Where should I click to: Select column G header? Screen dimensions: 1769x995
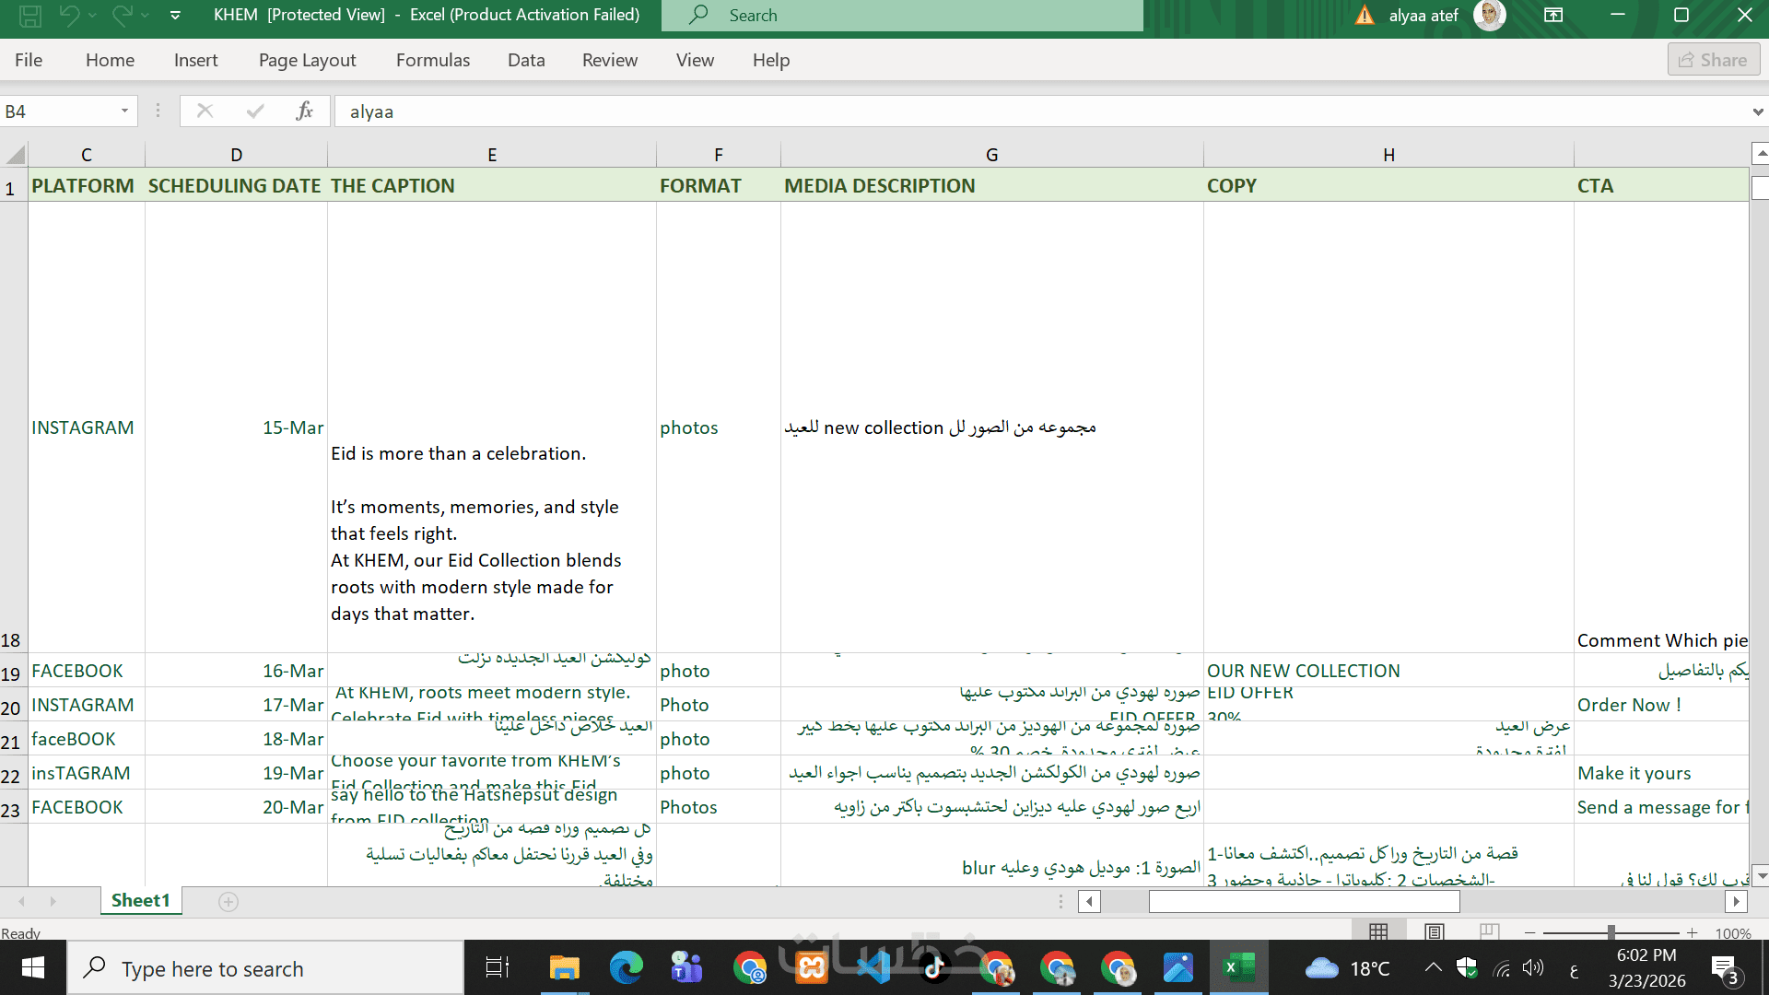pos(991,155)
